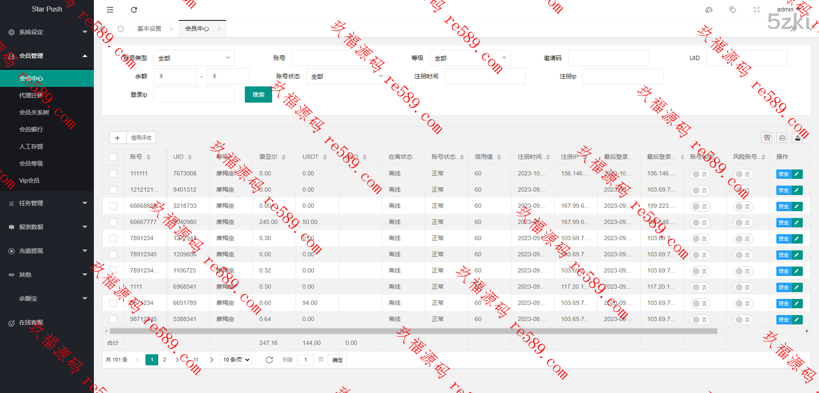This screenshot has width=819, height=393.
Task: Open the column filter grid icon
Action: point(767,138)
